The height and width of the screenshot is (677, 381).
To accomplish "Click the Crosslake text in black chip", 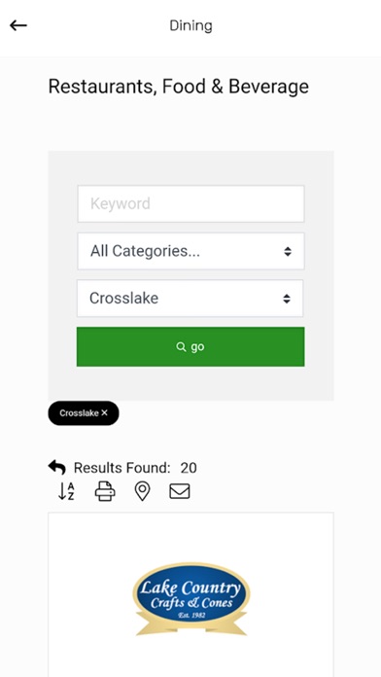I will pos(79,413).
